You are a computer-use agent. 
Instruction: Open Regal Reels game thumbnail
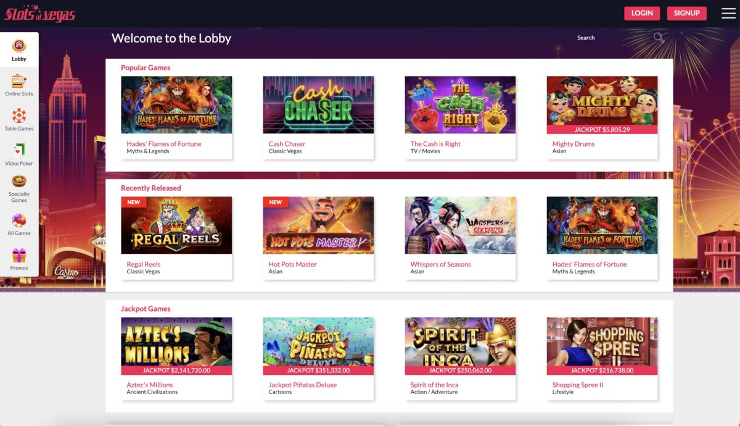[176, 225]
